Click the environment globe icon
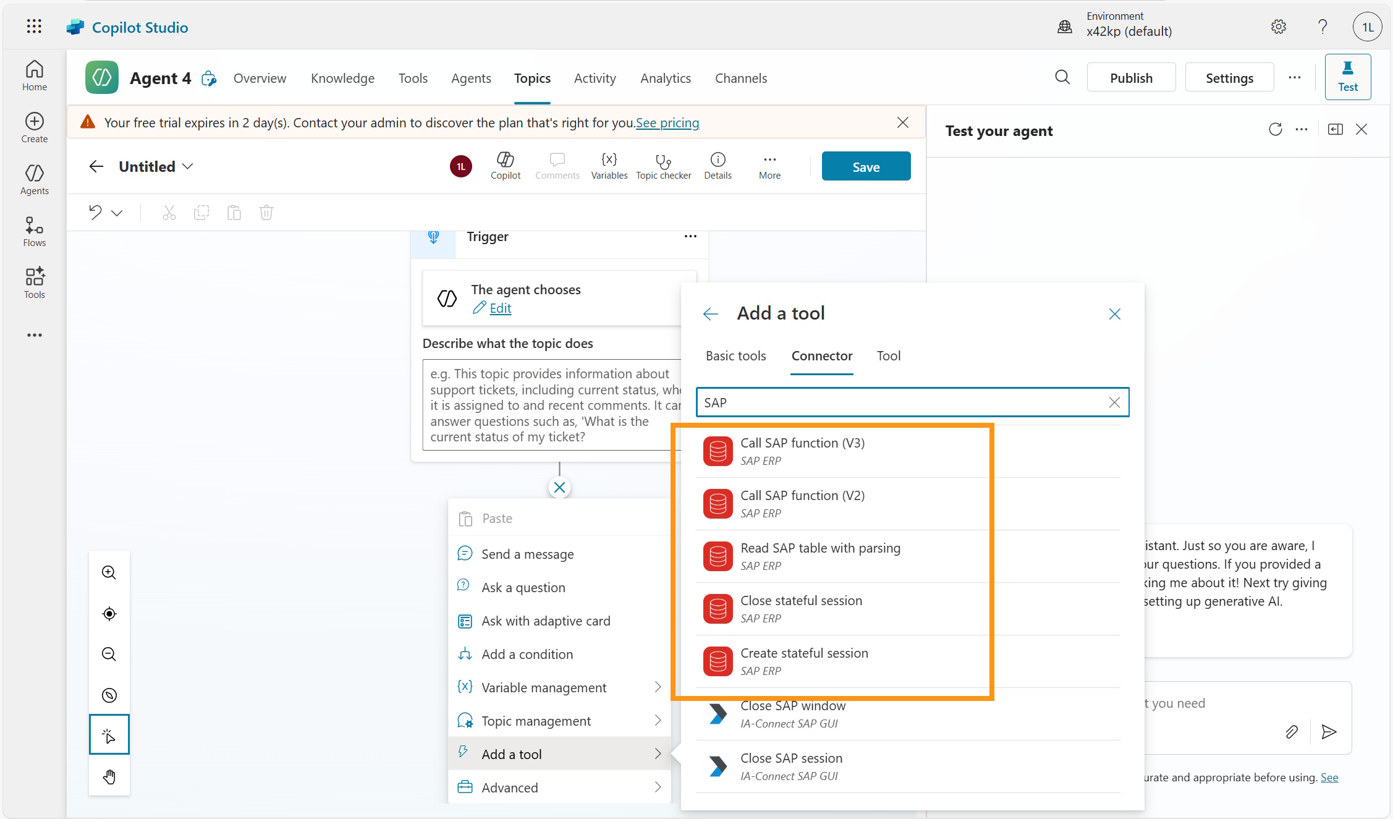 click(1065, 27)
